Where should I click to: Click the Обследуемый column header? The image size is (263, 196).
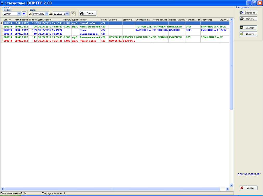143,20
